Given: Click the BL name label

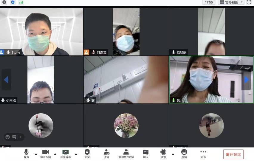Looking at the screenshot, I should click(x=179, y=100).
